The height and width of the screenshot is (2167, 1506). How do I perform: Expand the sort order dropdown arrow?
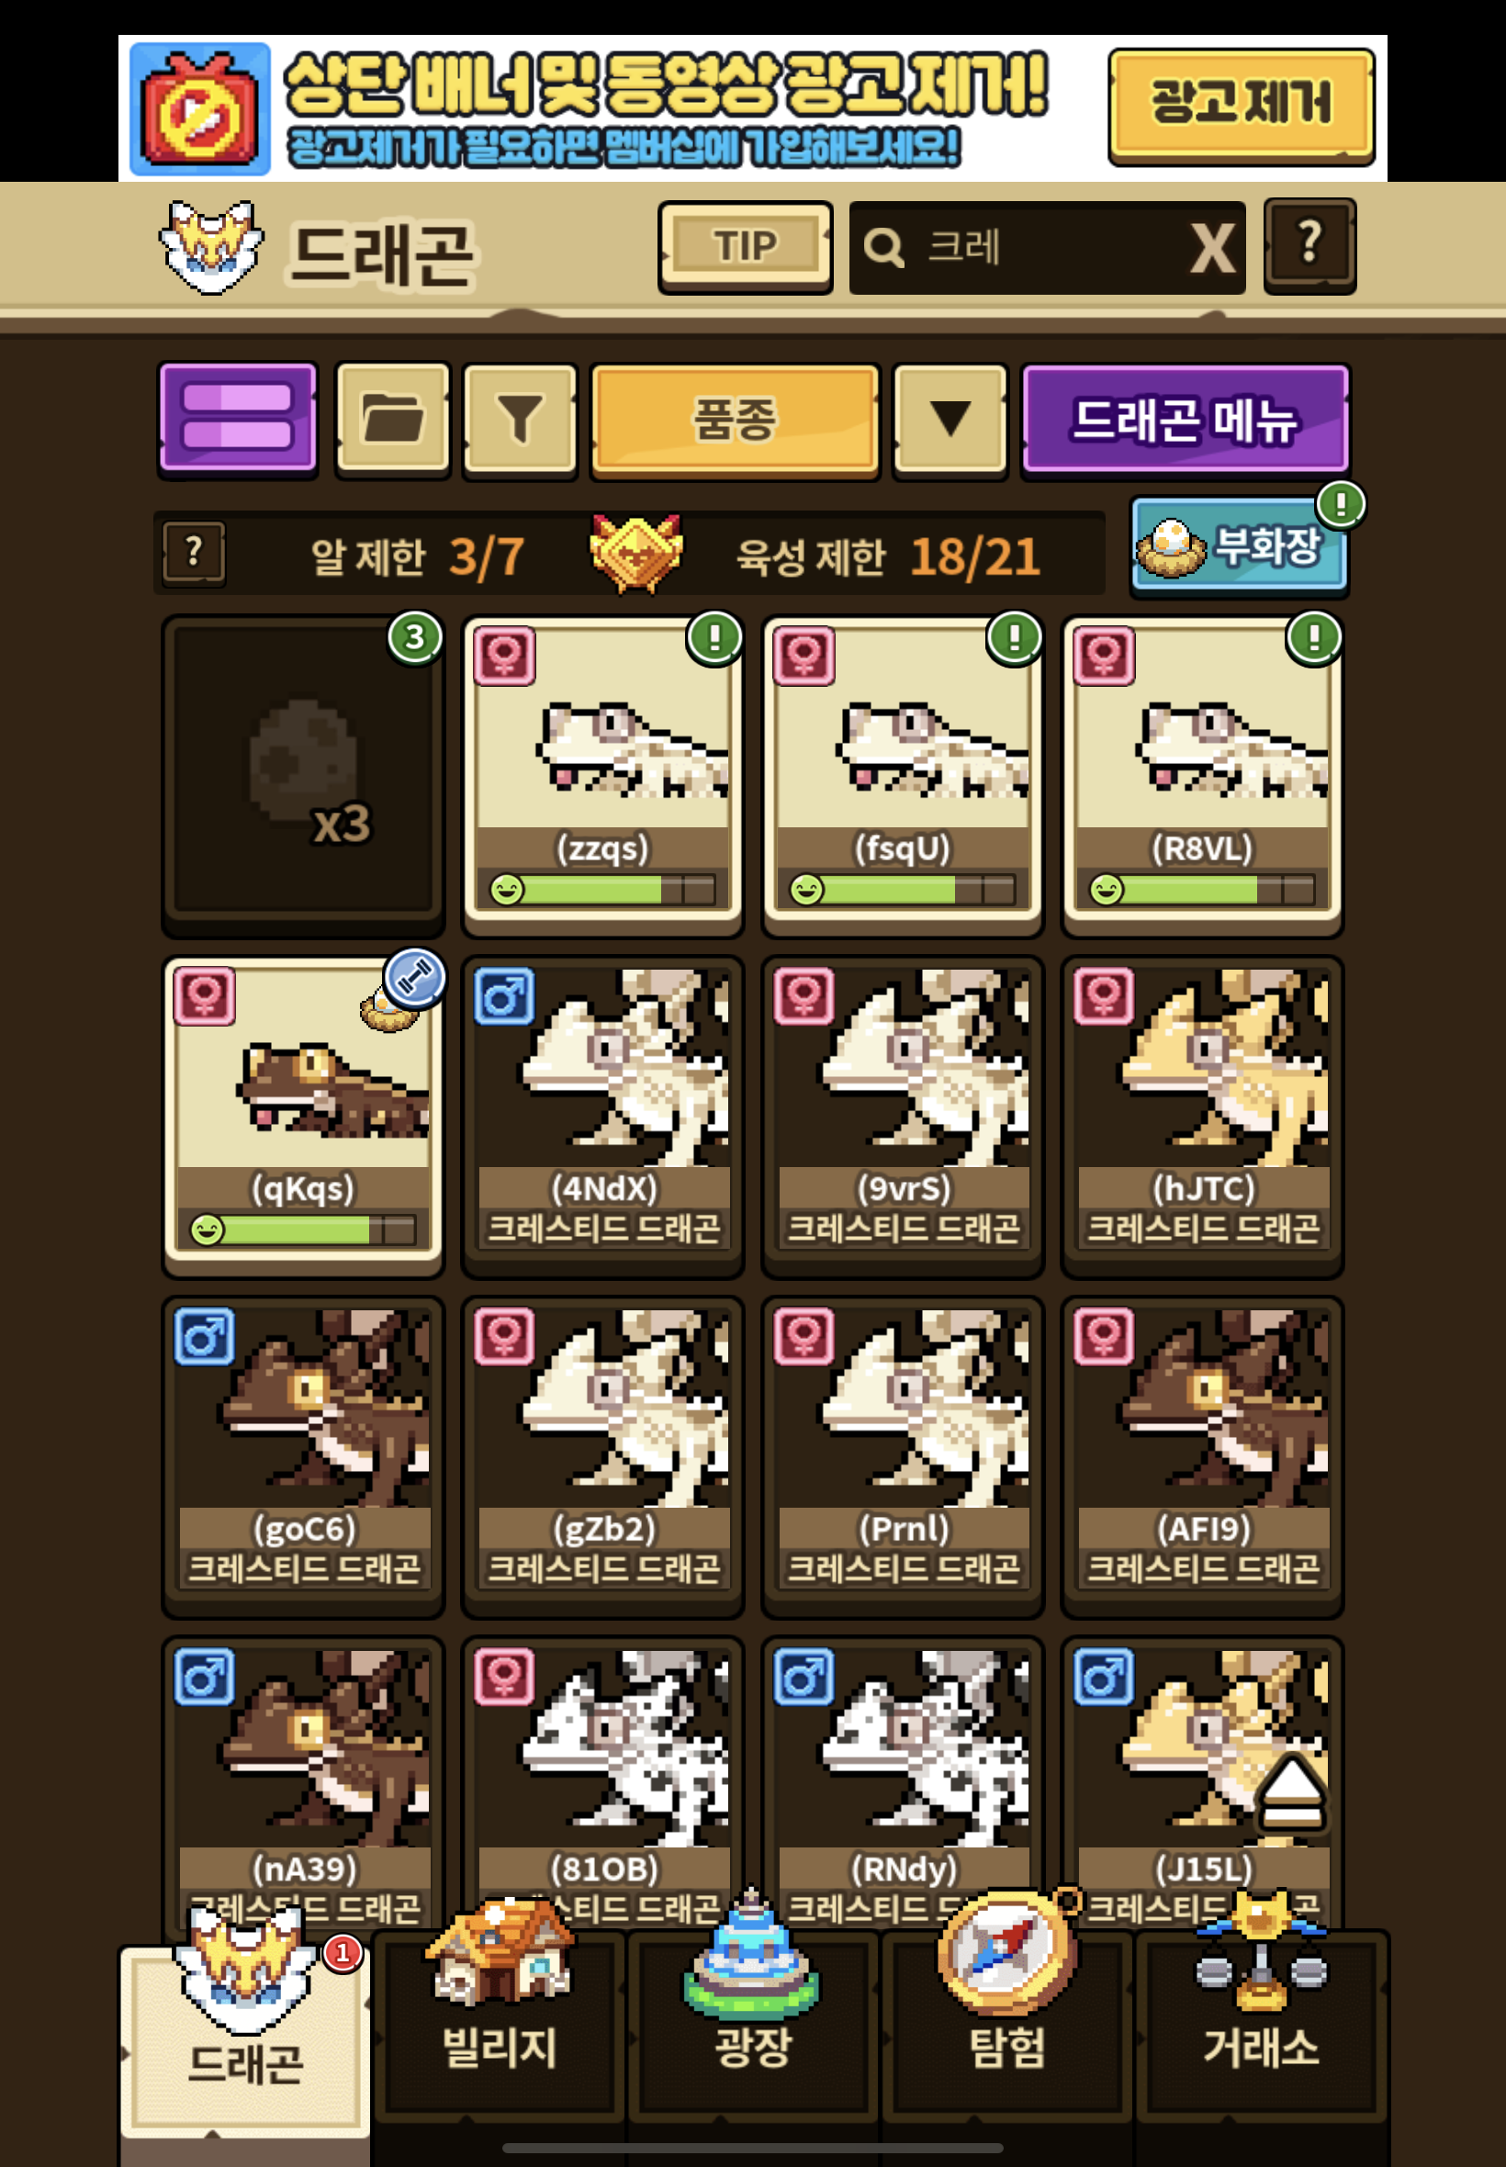[950, 420]
